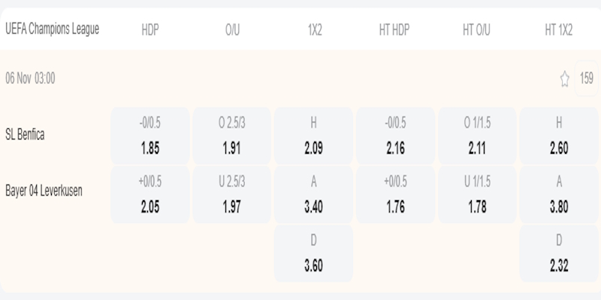
Task: Click the 06 Nov 03:00 match time
Action: click(x=30, y=78)
